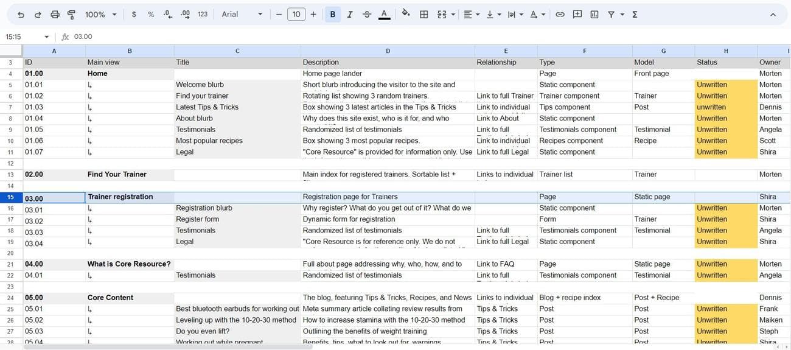
Task: Select column D header
Action: tap(388, 51)
